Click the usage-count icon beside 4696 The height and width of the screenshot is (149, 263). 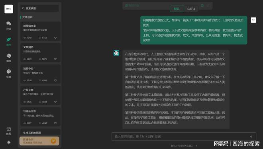(40, 123)
